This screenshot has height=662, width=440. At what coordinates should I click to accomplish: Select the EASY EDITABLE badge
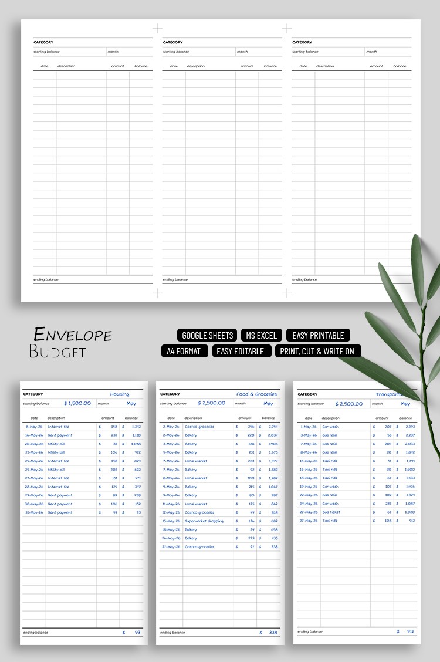(240, 351)
